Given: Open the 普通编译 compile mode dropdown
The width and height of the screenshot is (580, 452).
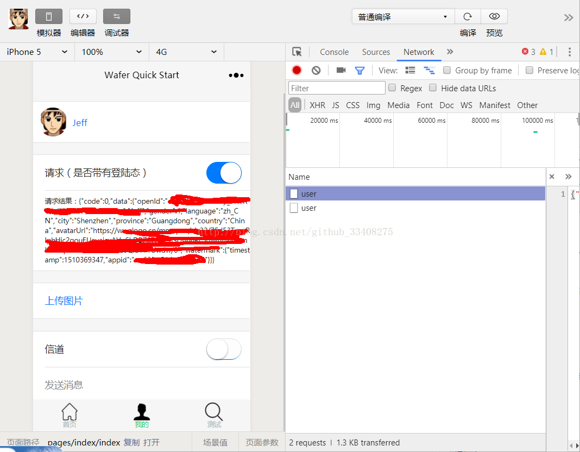Looking at the screenshot, I should point(403,16).
